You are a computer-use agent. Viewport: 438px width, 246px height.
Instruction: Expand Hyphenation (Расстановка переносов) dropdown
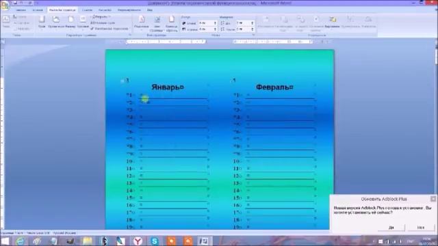109,29
